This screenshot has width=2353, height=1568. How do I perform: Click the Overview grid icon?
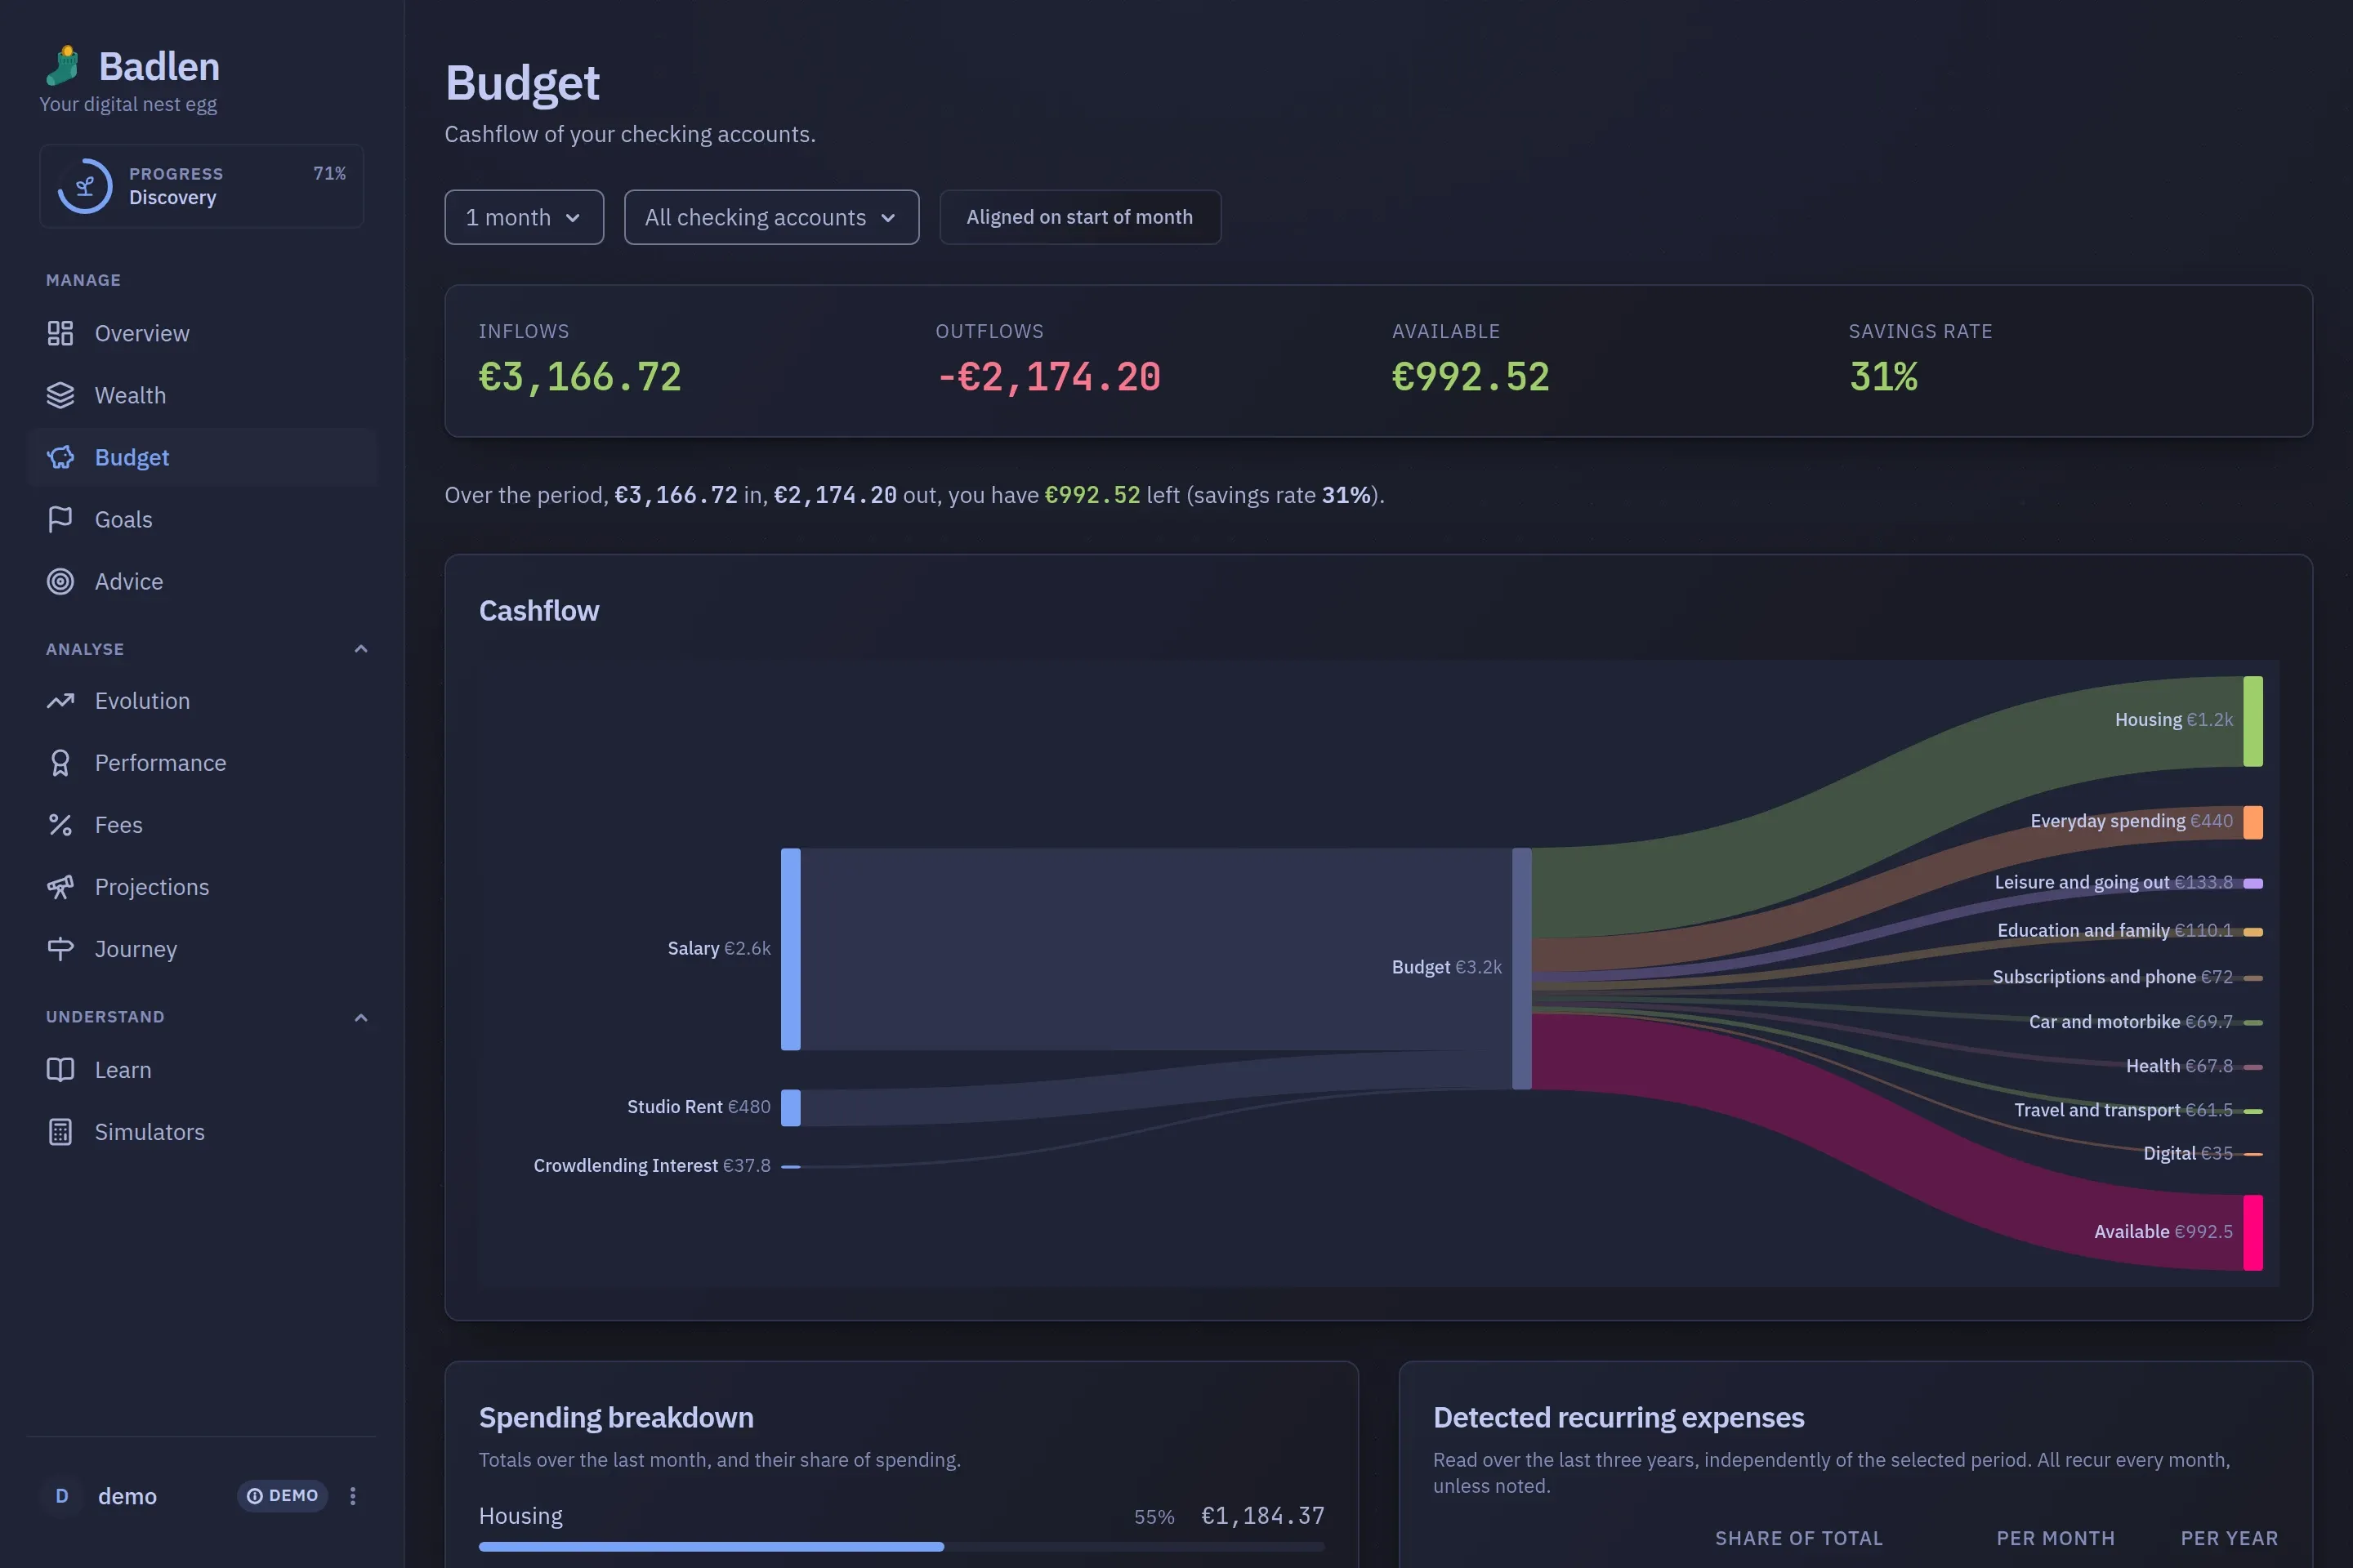point(60,333)
